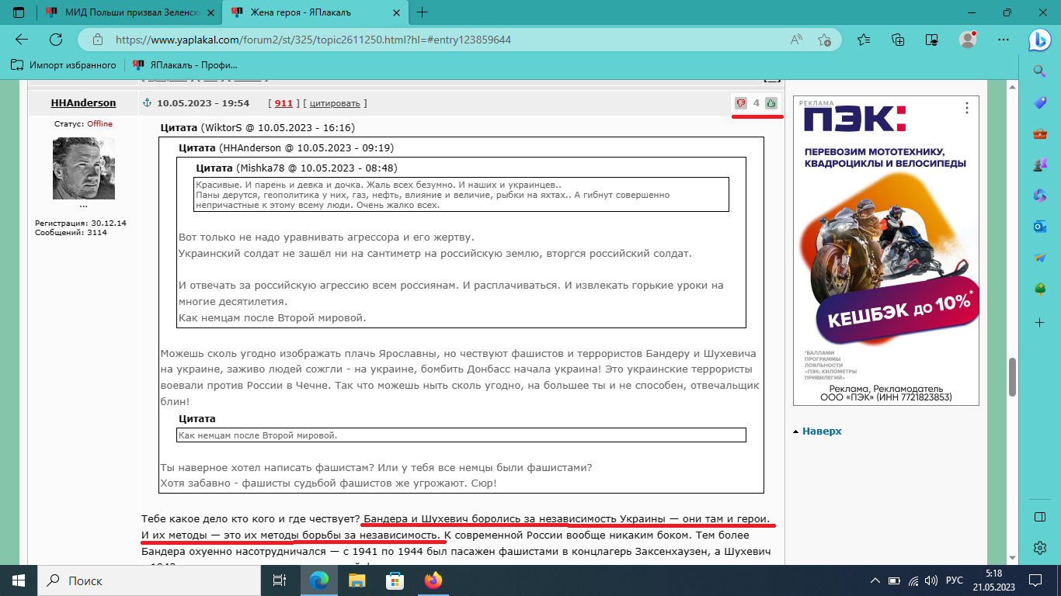
Task: Open sidebar Search tool
Action: 1040,71
